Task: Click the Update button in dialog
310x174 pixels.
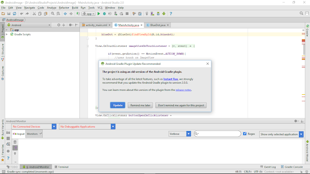Action: (118, 105)
